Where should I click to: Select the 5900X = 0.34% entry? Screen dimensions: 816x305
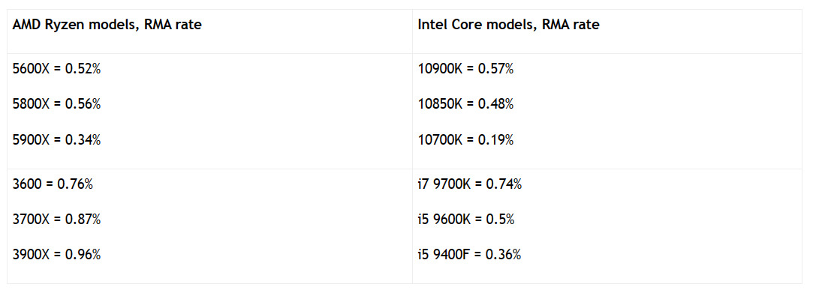[57, 140]
